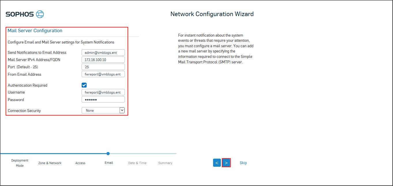Edit the Send Notifications to Email Address field
Image resolution: width=393 pixels, height=186 pixels.
pos(103,52)
